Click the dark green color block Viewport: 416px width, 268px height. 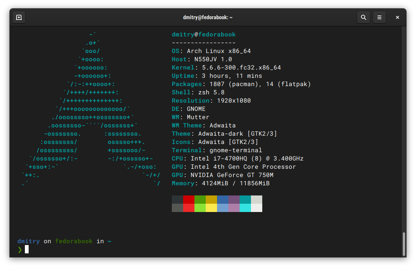click(x=200, y=200)
